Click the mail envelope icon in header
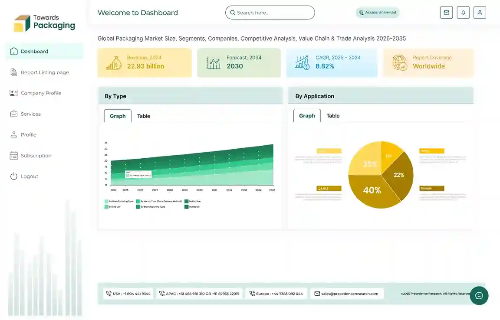This screenshot has height=320, width=500. [446, 13]
